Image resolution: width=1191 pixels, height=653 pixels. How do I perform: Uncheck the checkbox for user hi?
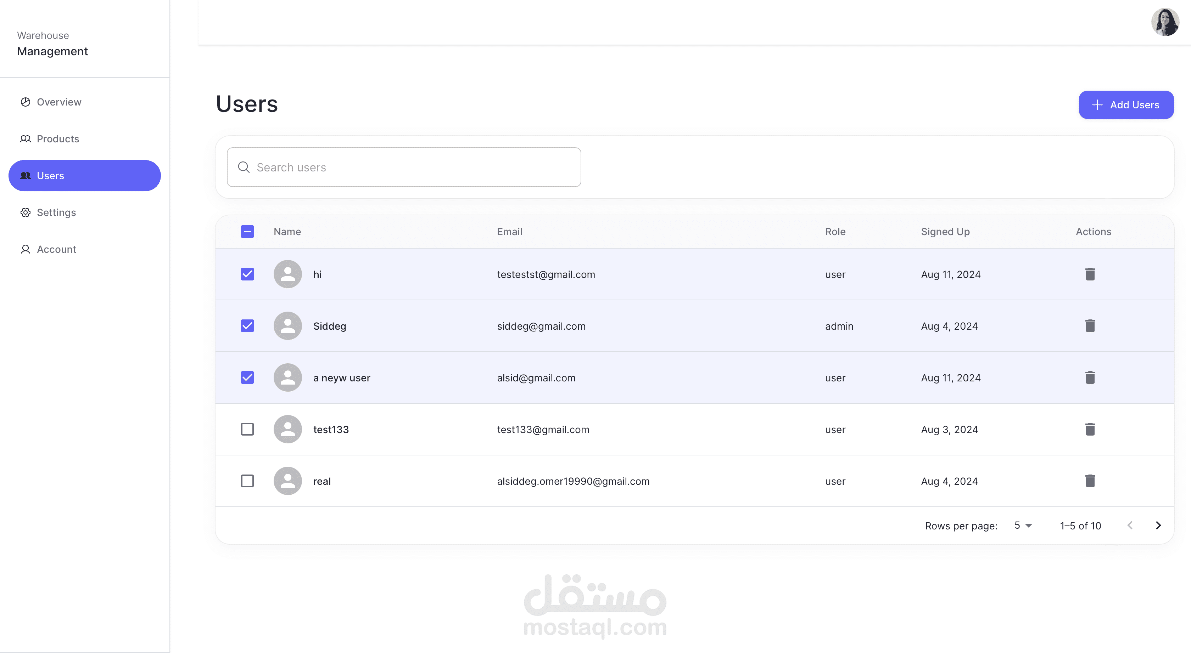click(x=247, y=274)
